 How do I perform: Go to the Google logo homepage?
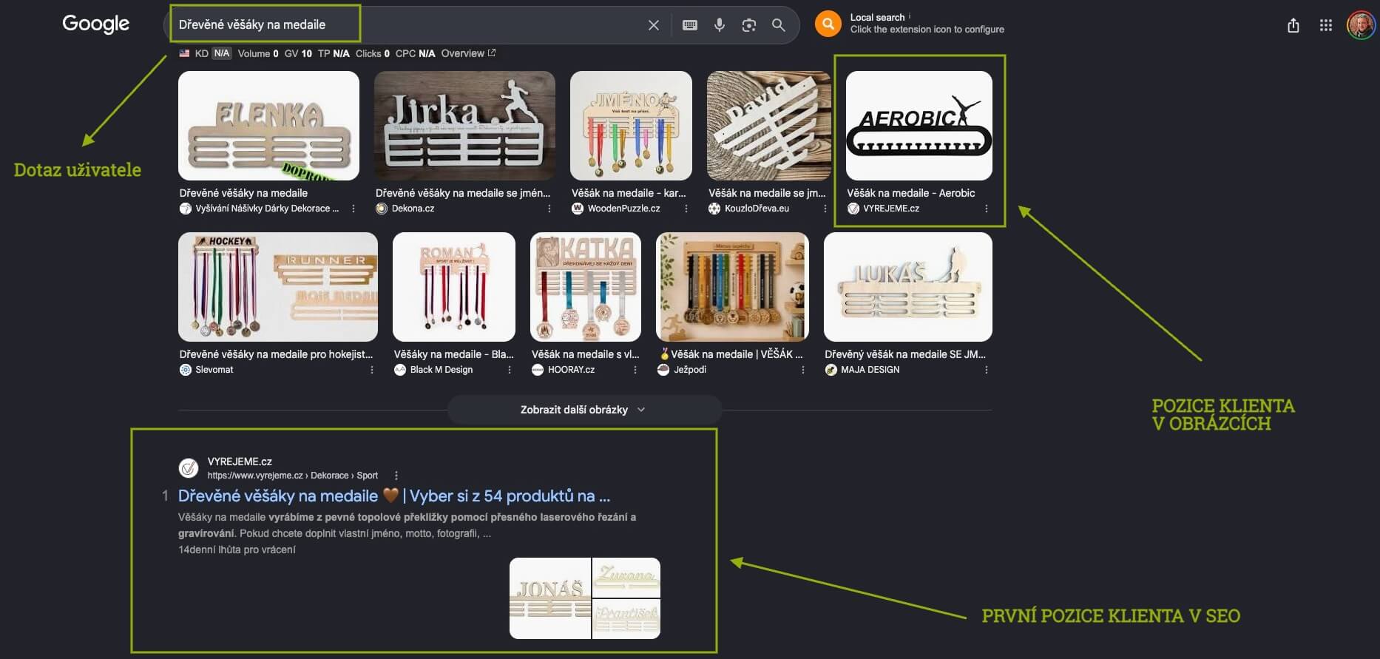click(x=95, y=24)
